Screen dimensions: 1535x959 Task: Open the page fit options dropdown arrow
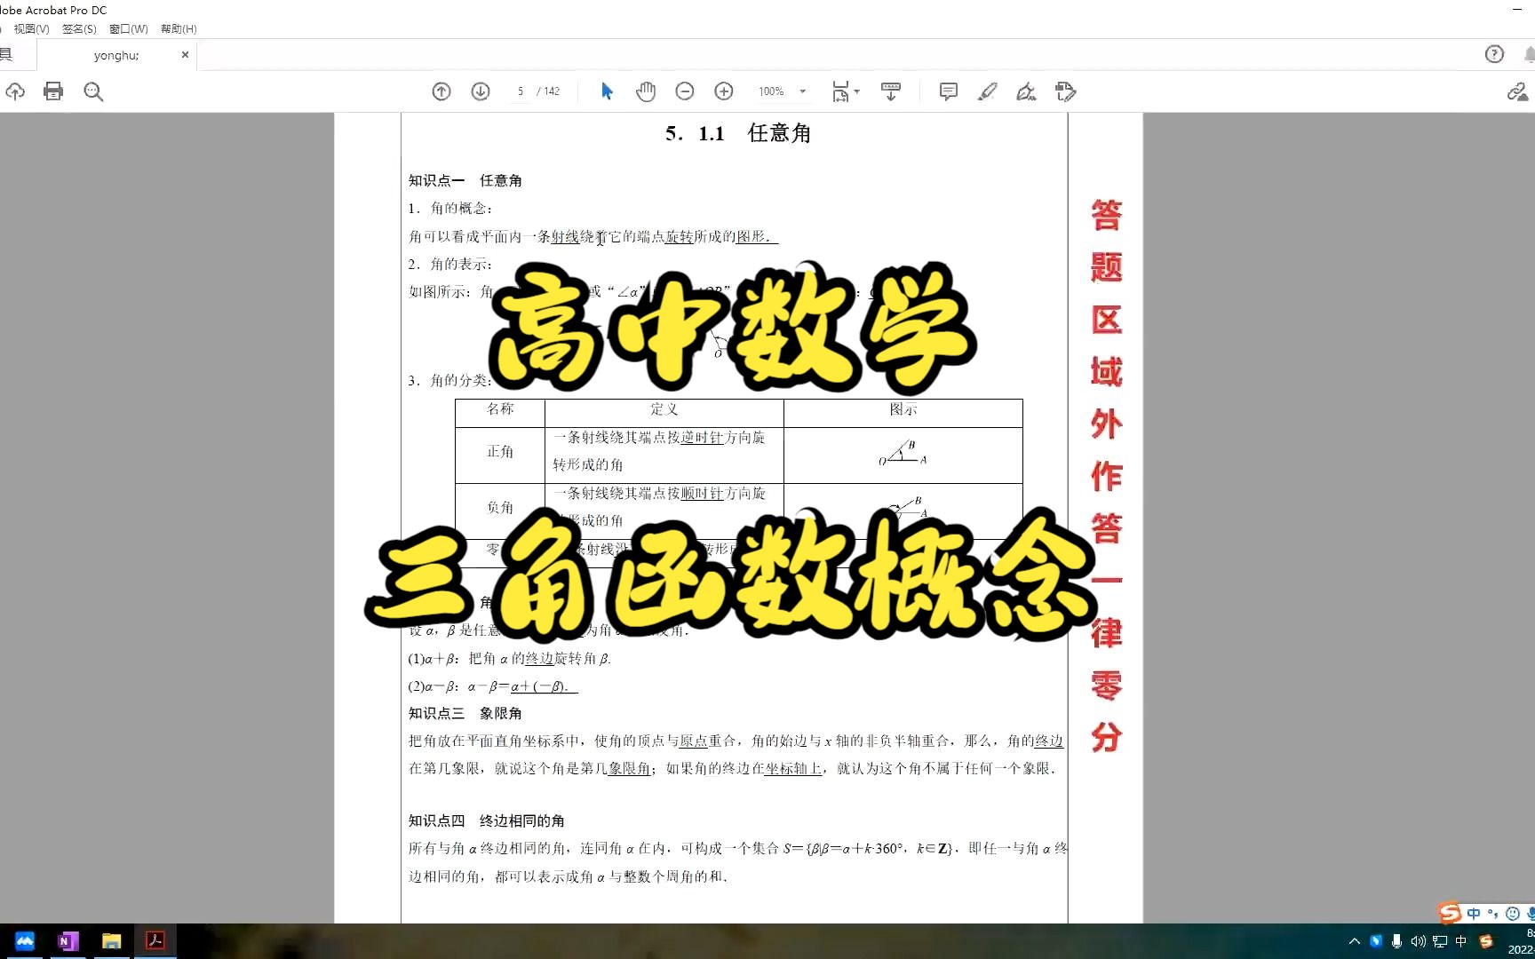coord(857,91)
